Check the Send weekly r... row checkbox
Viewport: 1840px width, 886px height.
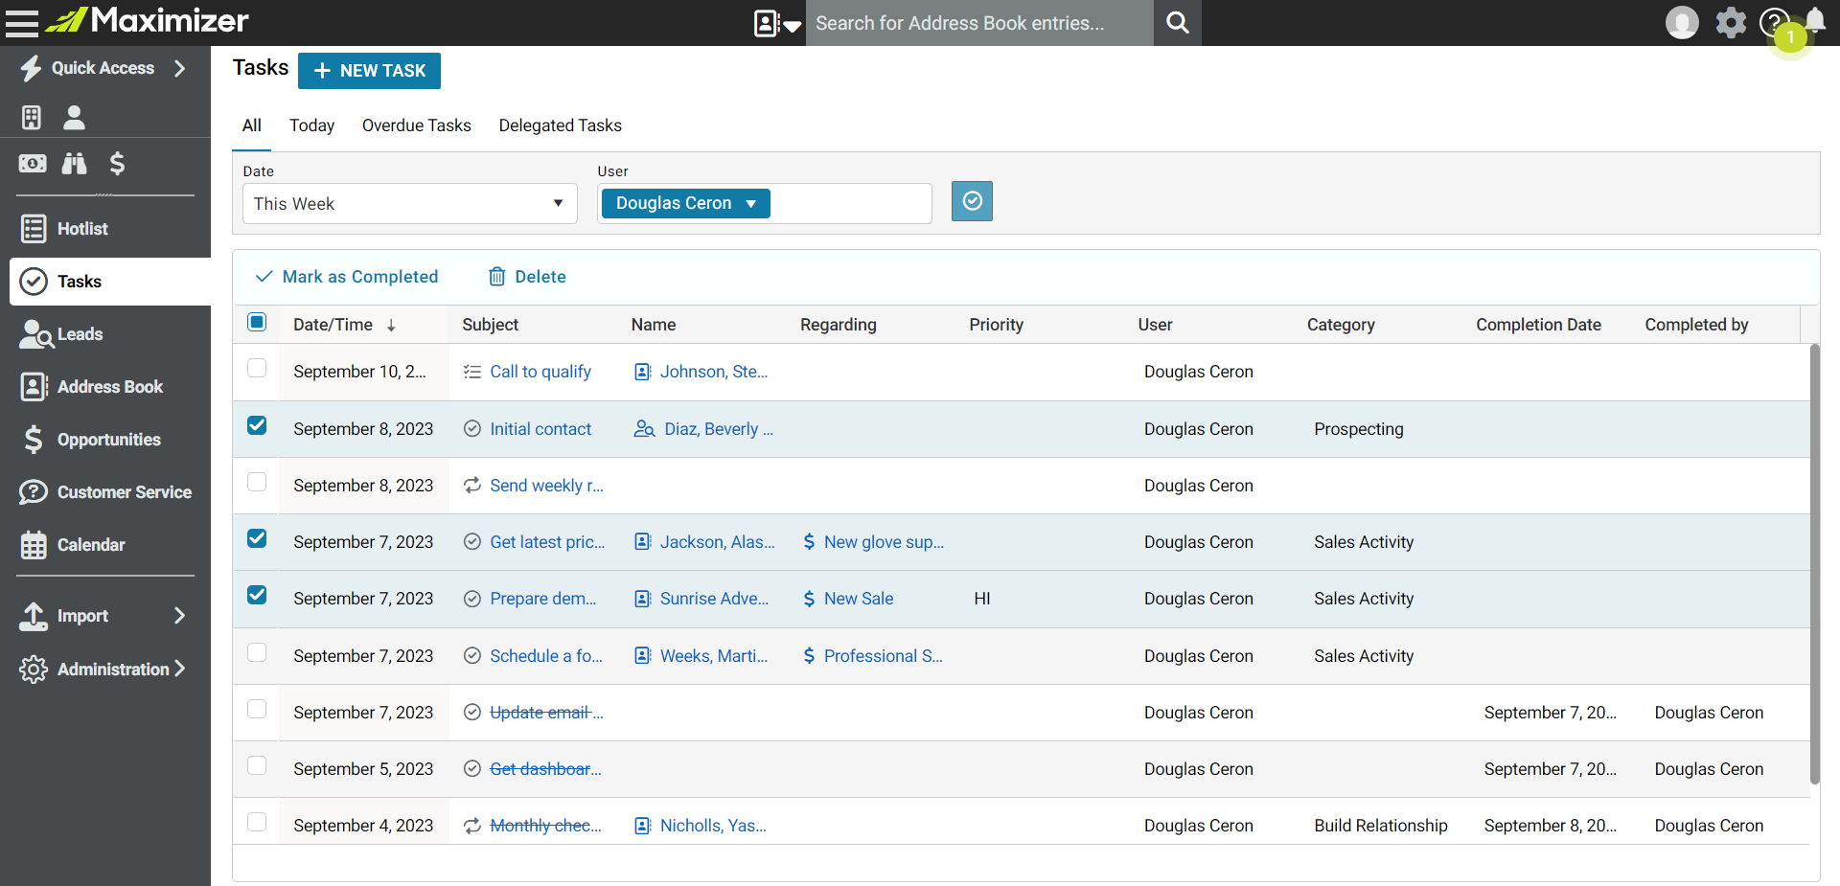point(257,482)
